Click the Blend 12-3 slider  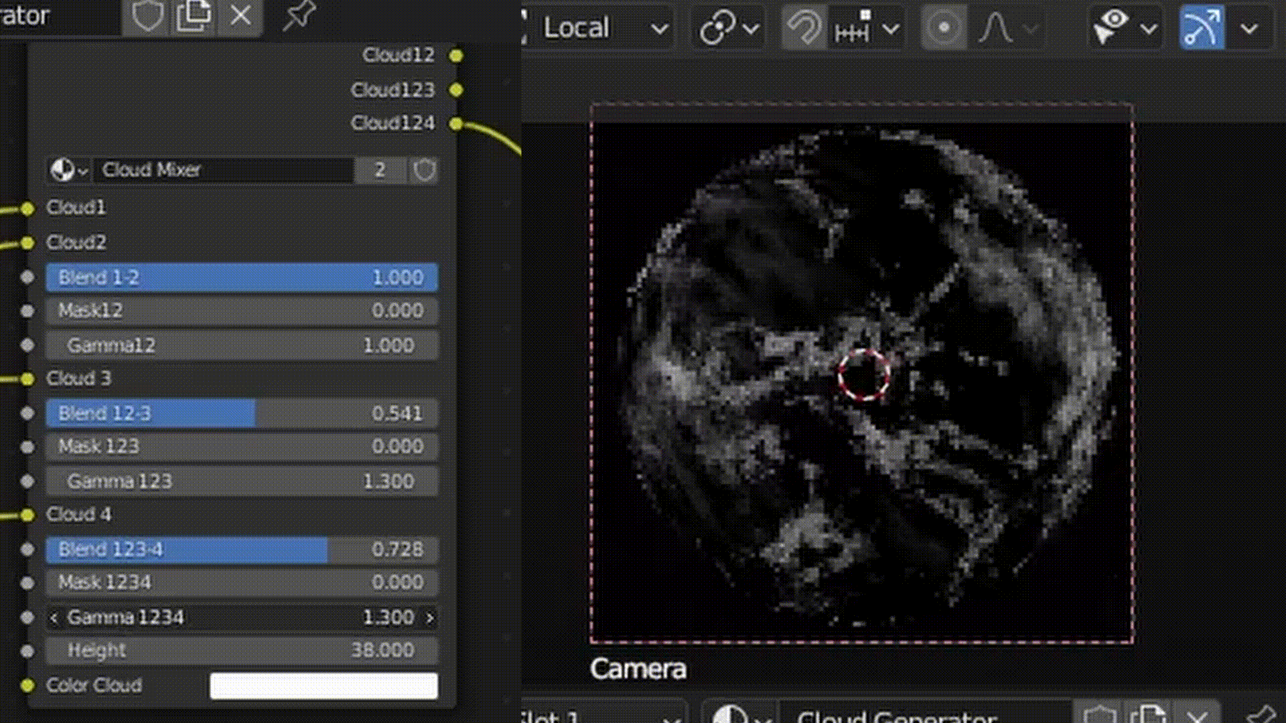point(241,413)
